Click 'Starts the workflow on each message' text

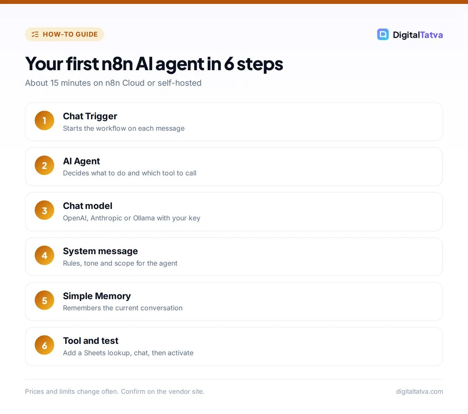(x=124, y=128)
